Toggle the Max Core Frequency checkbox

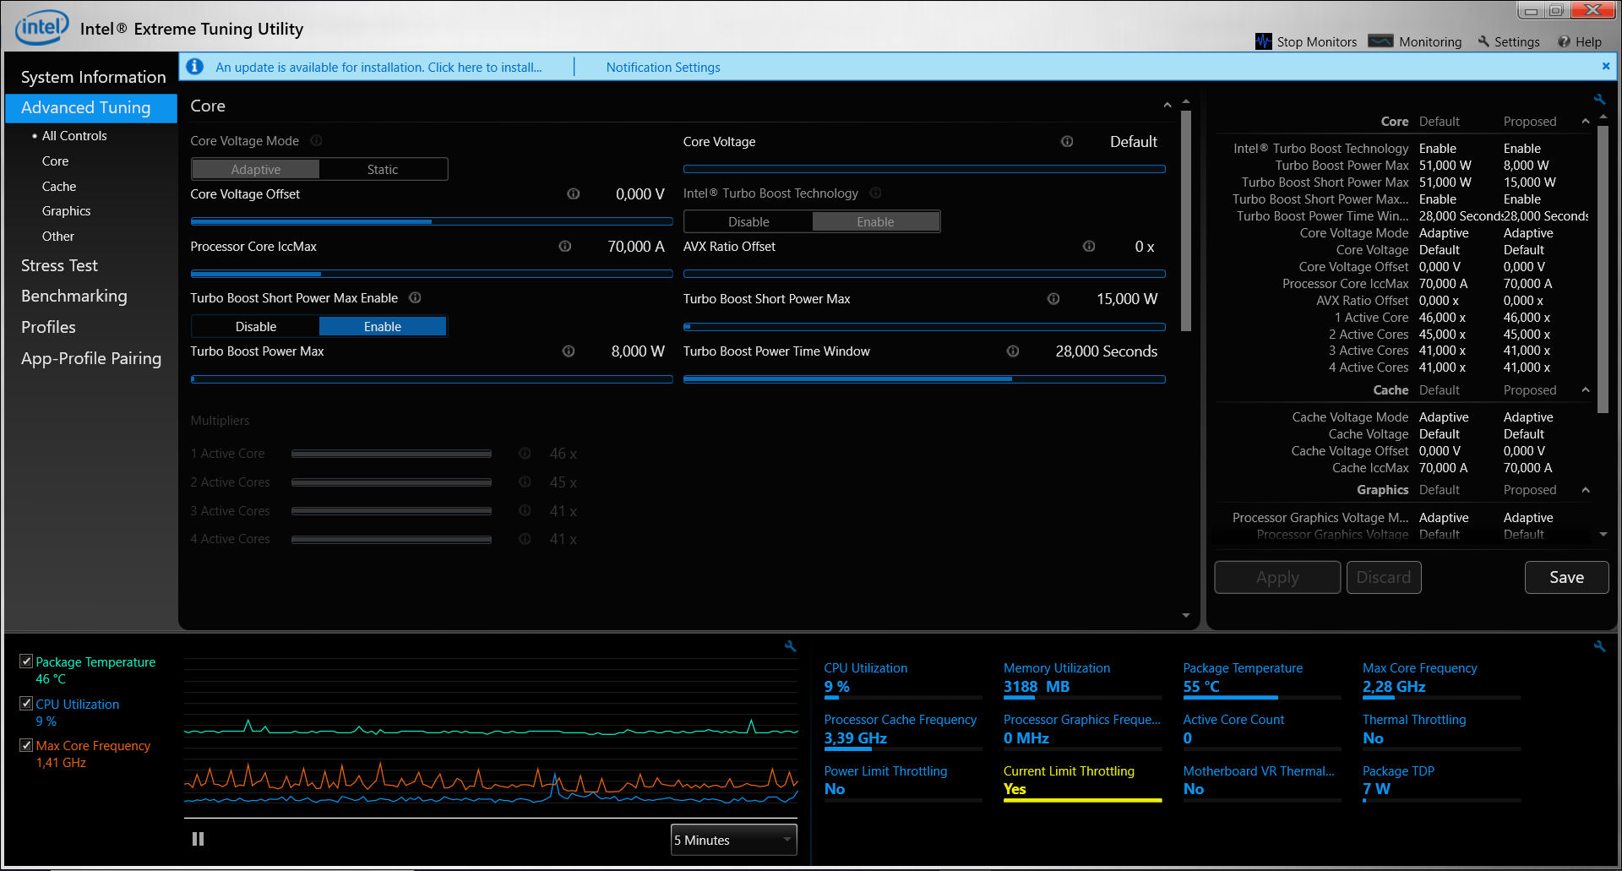tap(26, 745)
